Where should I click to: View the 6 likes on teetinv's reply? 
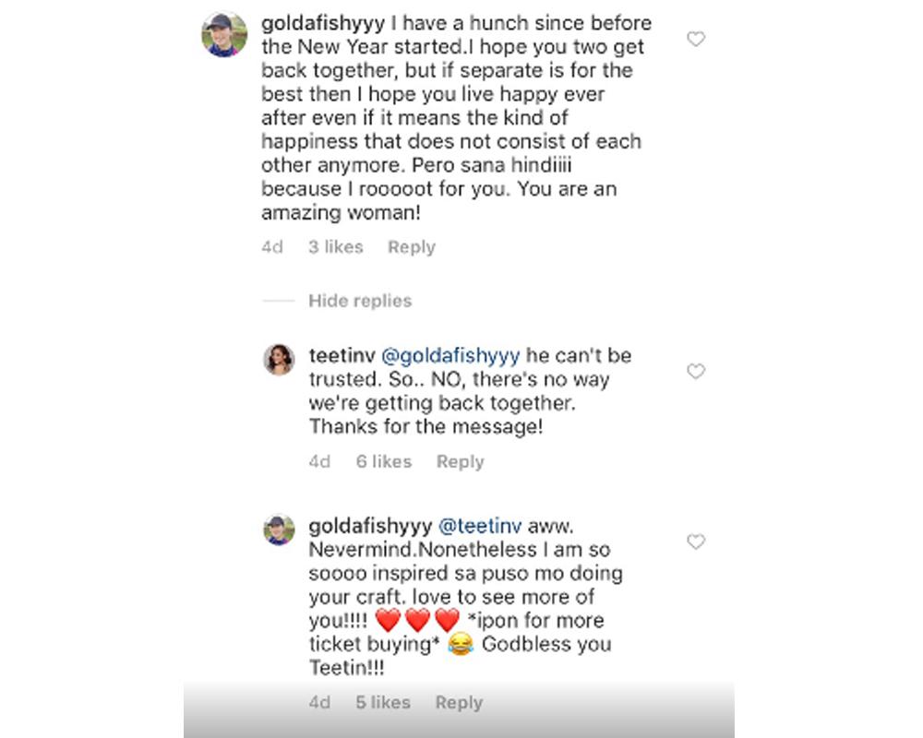tap(384, 462)
